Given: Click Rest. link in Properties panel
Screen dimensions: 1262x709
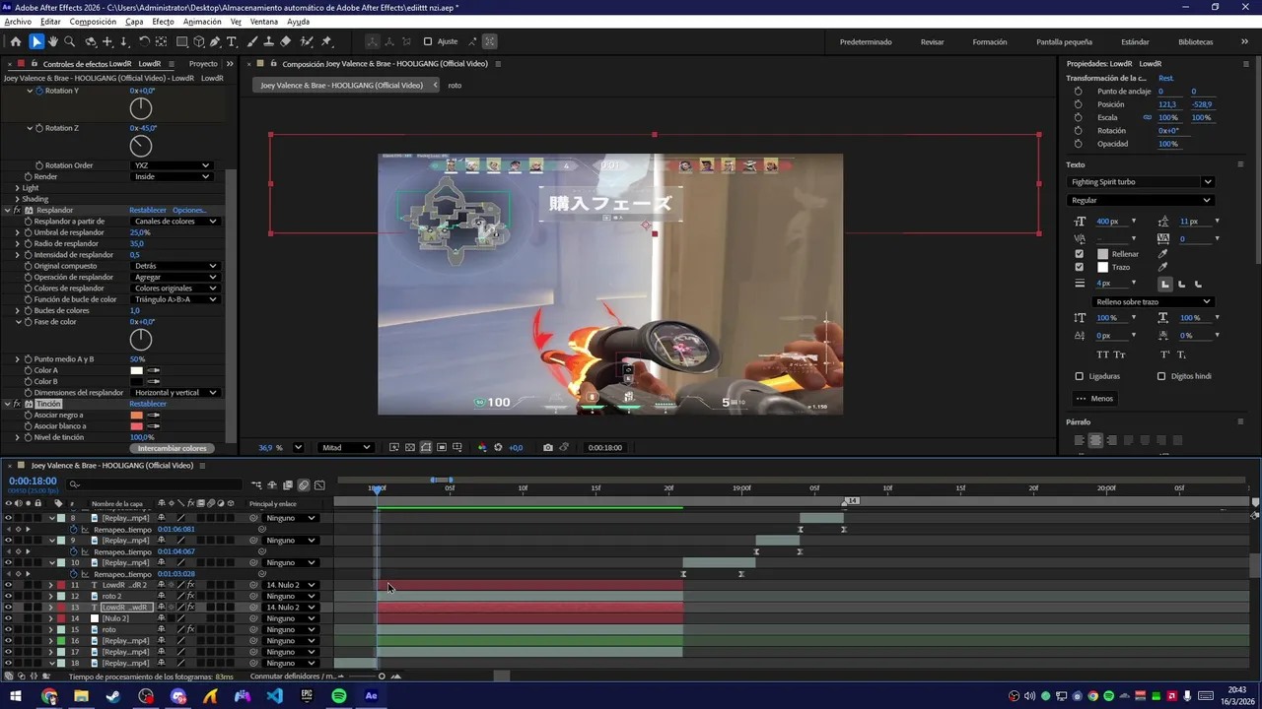Looking at the screenshot, I should 1165,78.
